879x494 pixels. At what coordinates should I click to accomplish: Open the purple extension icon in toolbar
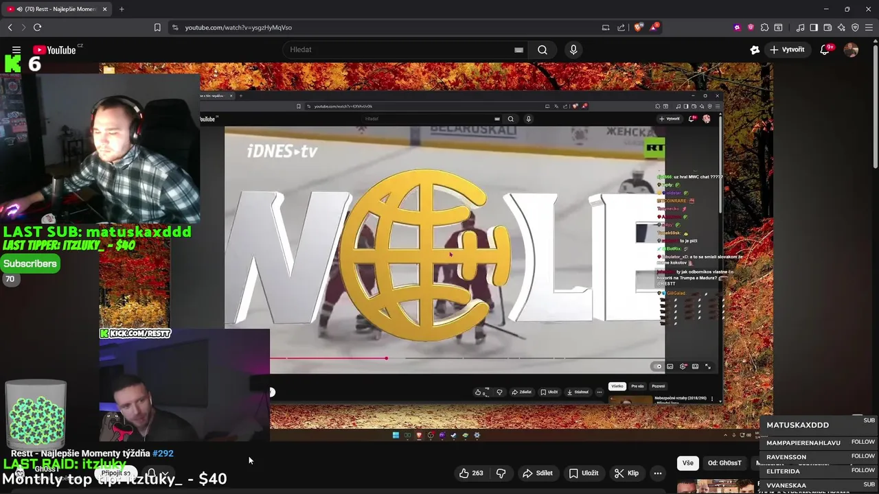tap(738, 27)
